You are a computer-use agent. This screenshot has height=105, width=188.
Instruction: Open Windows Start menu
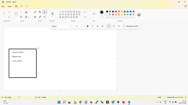[x=59, y=102]
